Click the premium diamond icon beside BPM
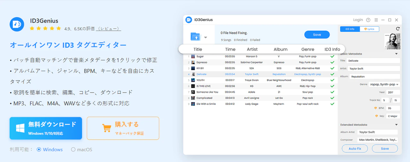The width and height of the screenshot is (410, 162). tap(376, 108)
